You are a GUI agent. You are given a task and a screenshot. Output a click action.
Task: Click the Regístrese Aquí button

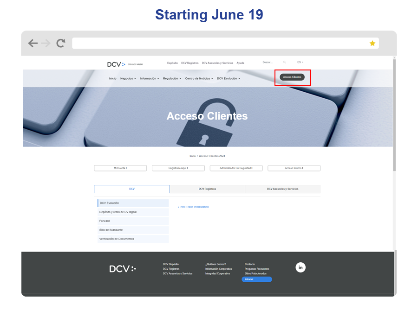point(178,168)
